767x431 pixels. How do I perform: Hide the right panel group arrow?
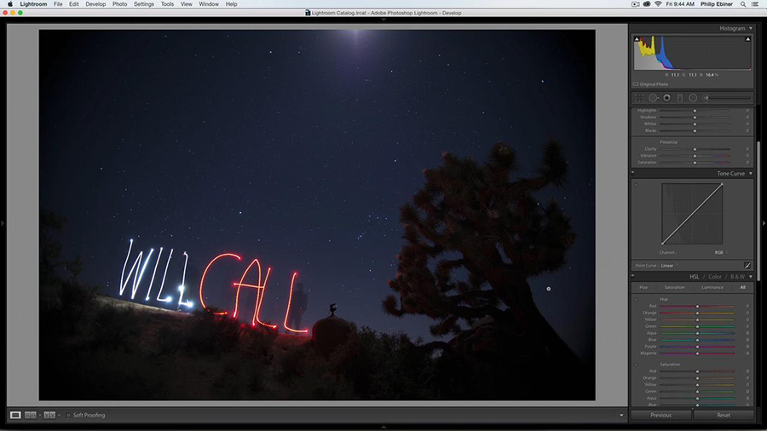[x=764, y=223]
